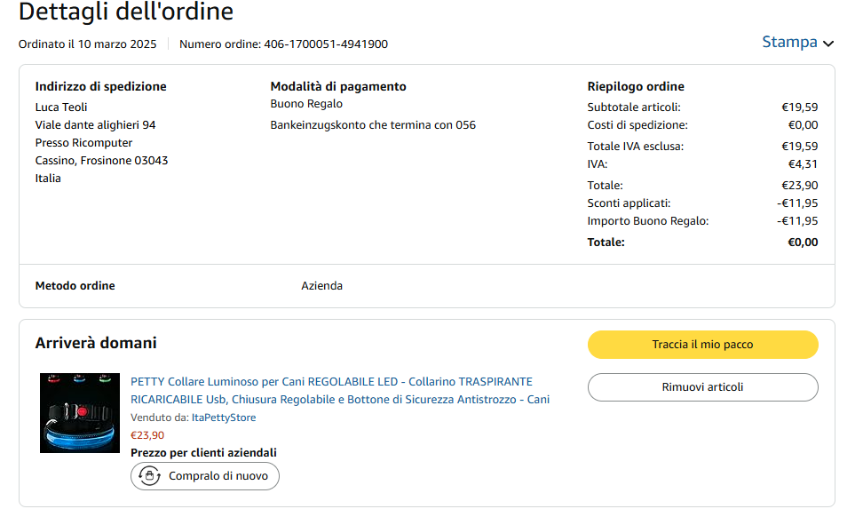This screenshot has width=863, height=525.
Task: Click the Modalità di pagamento heading
Action: click(338, 86)
